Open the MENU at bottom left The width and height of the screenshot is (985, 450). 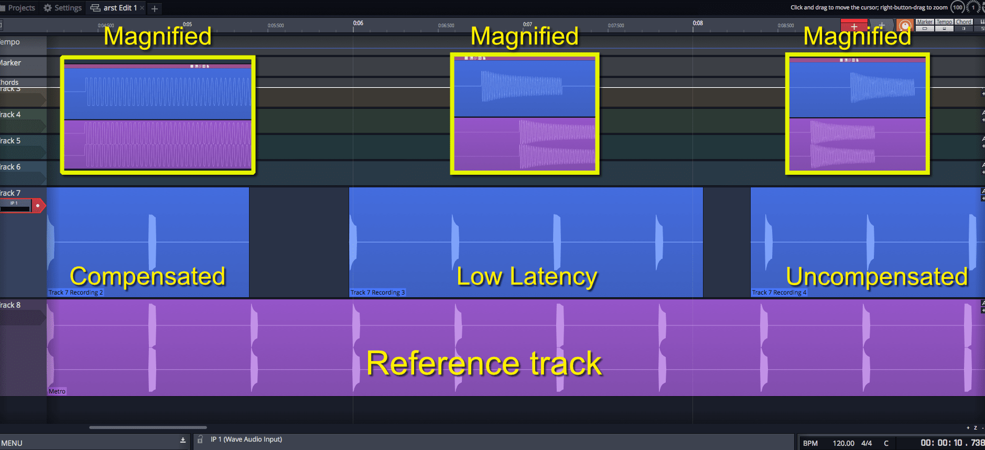(12, 443)
